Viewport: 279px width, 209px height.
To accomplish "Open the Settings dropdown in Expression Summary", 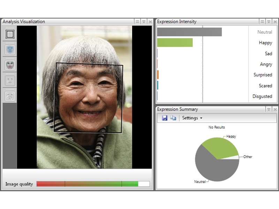I will coord(192,118).
